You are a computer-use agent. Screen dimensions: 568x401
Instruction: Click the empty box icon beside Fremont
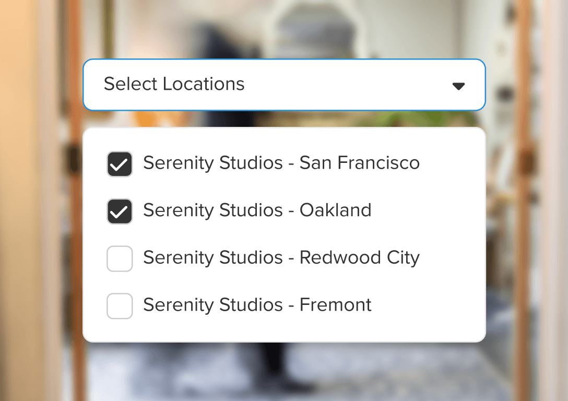pos(120,305)
